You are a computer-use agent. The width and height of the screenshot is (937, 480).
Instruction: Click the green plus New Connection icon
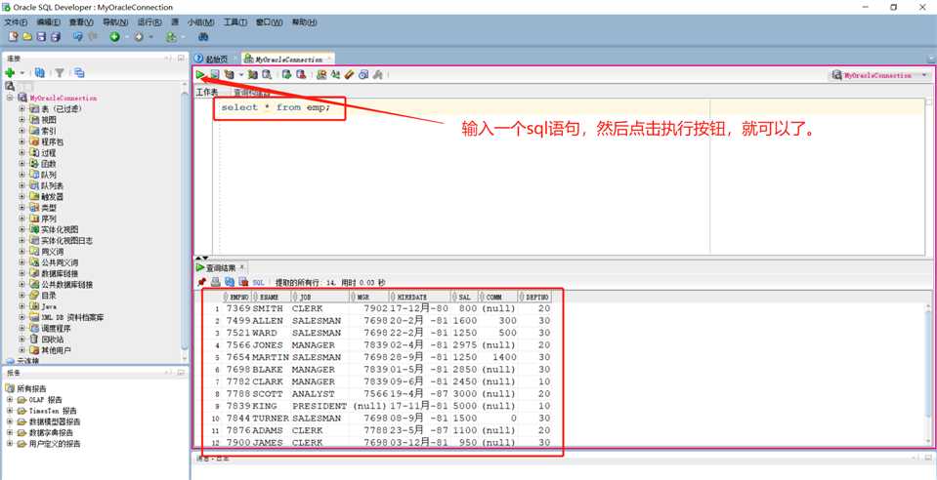click(10, 73)
